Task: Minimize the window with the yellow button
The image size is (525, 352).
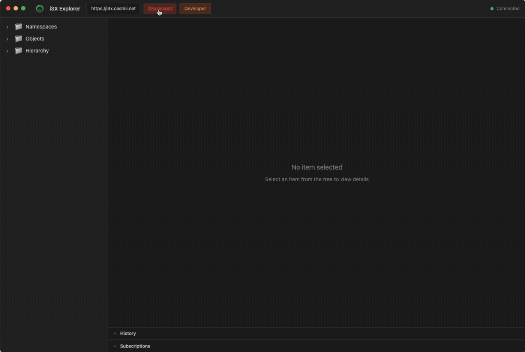Action: tap(16, 8)
